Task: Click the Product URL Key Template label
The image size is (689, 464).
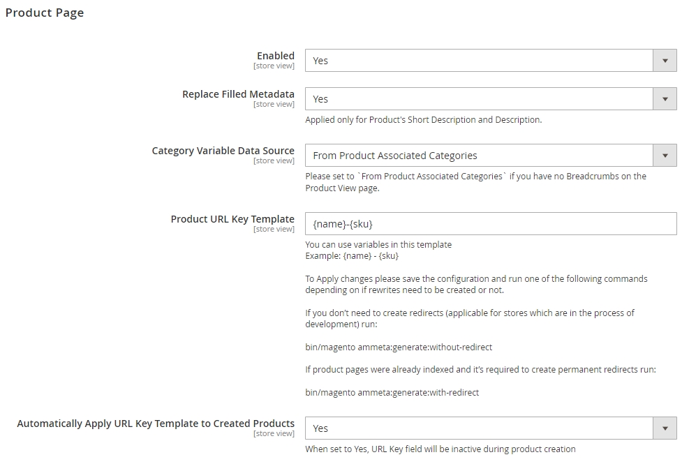Action: coord(232,219)
